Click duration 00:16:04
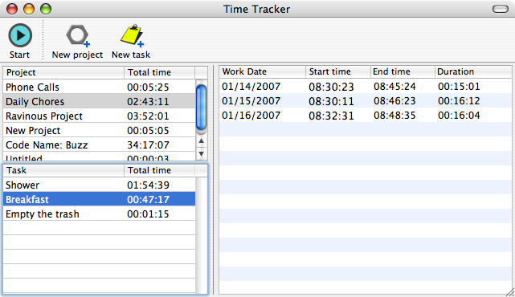This screenshot has height=297, width=515. pos(459,116)
